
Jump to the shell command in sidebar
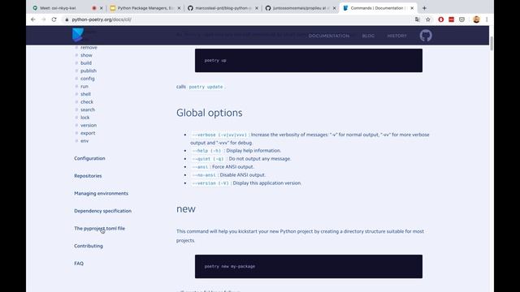(85, 94)
